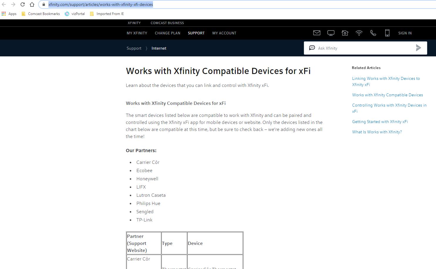Reload the page with the refresh icon
Image resolution: width=436 pixels, height=269 pixels.
(x=23, y=4)
